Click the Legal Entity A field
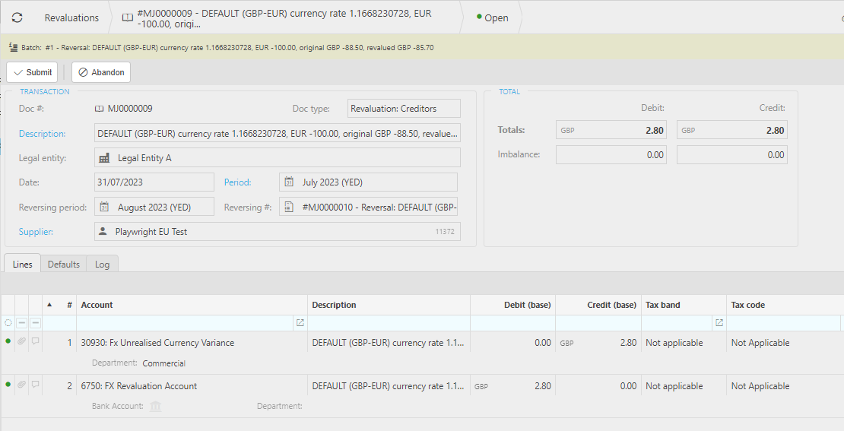 point(278,157)
